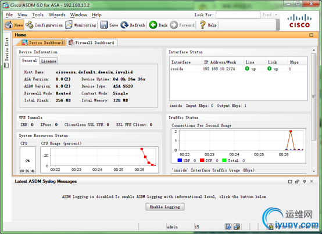
Task: Select the General tab in Device Information
Action: tap(30, 60)
